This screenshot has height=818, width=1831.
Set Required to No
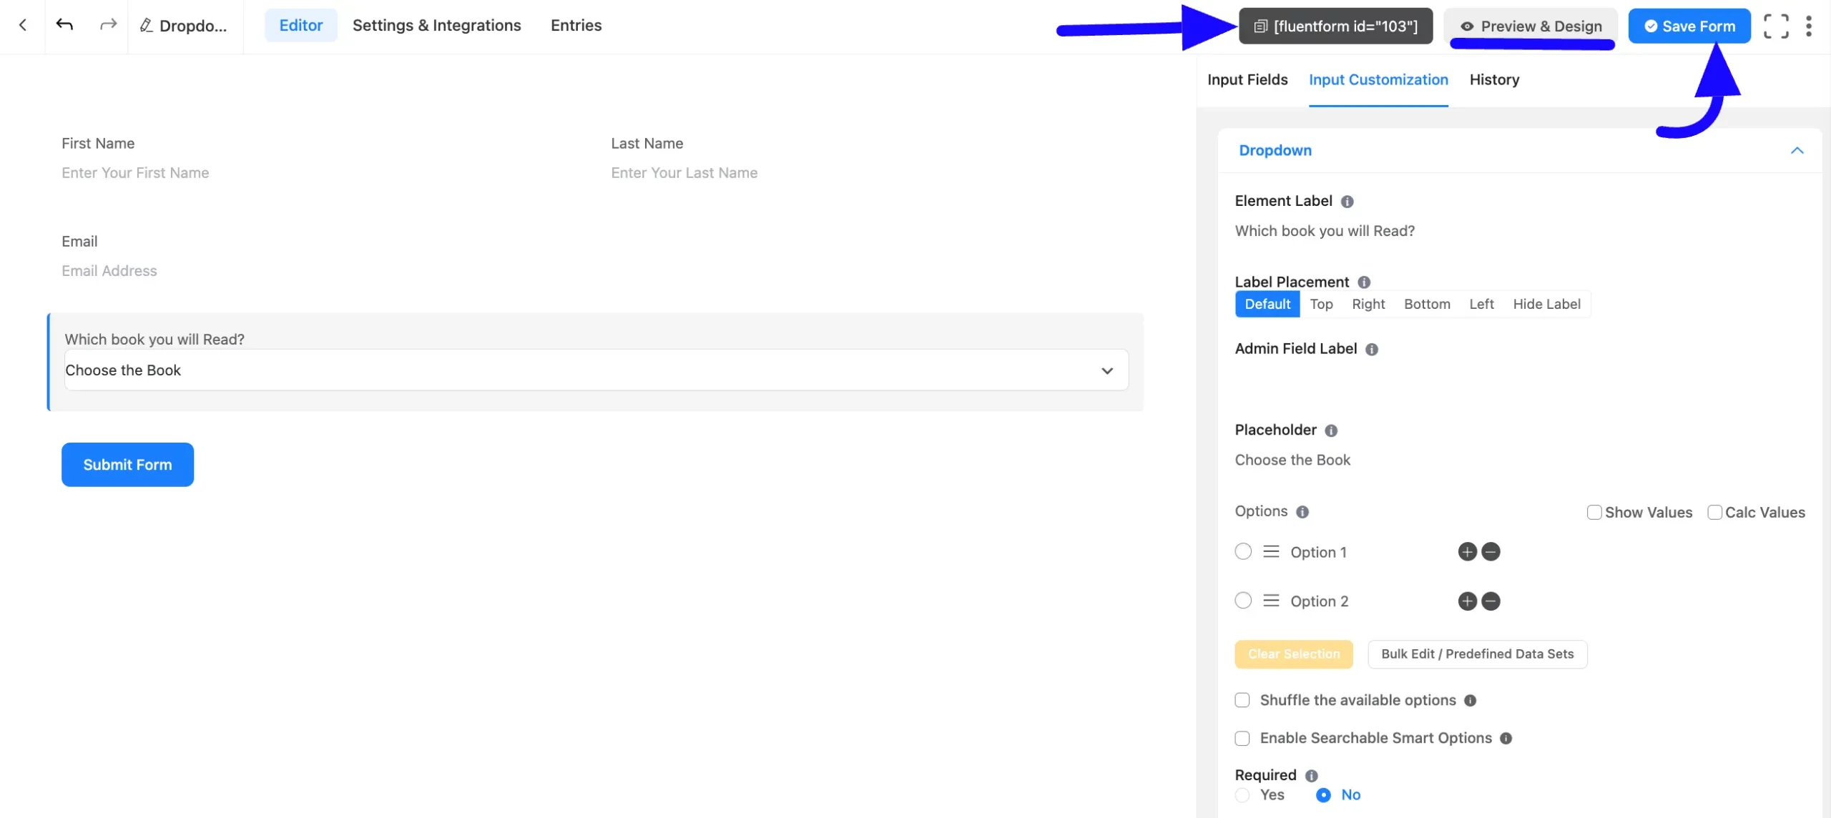click(x=1323, y=795)
